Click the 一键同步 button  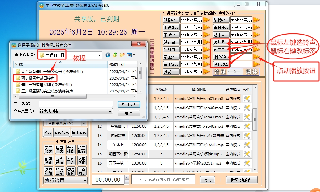[82, 171]
